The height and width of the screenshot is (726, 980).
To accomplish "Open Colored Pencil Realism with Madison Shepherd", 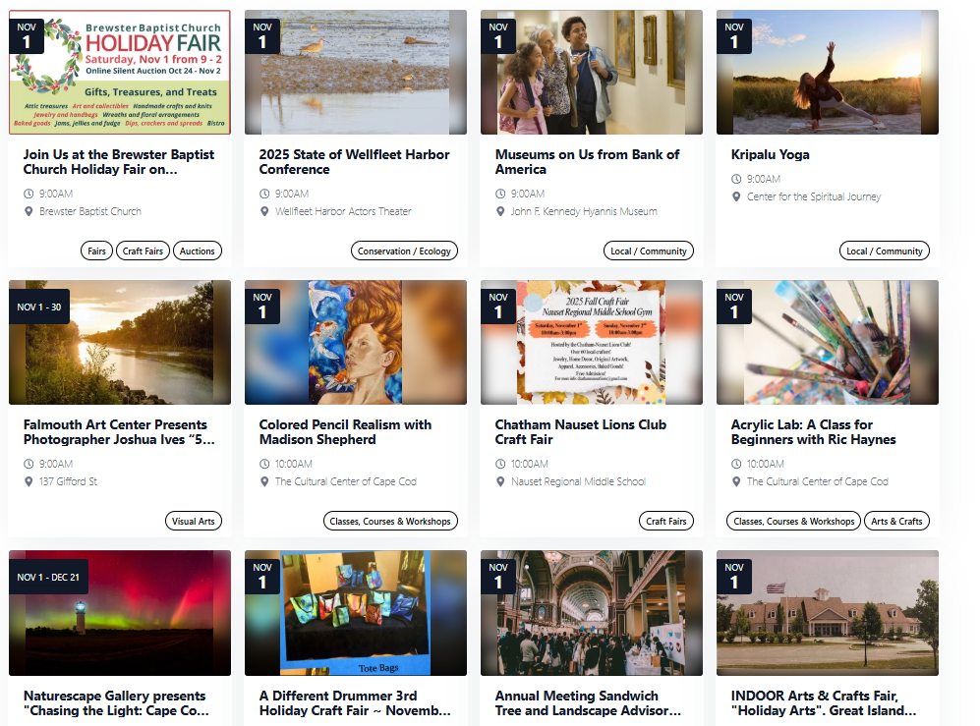I will click(345, 431).
